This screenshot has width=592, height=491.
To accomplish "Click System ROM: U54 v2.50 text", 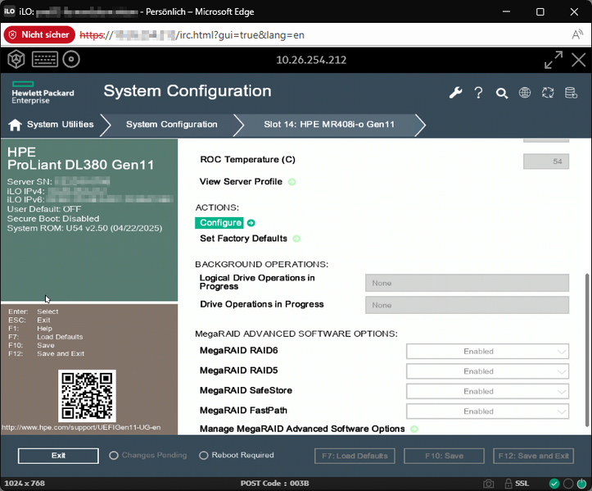I will pyautogui.click(x=84, y=229).
